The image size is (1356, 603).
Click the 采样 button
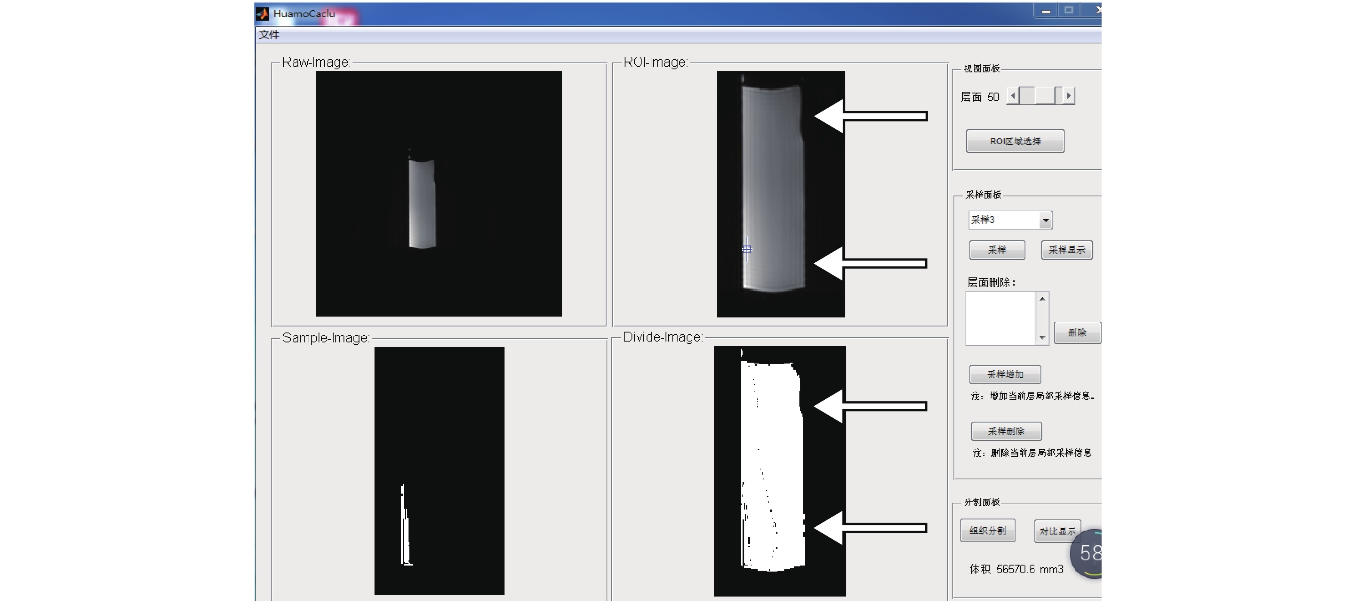pos(997,250)
